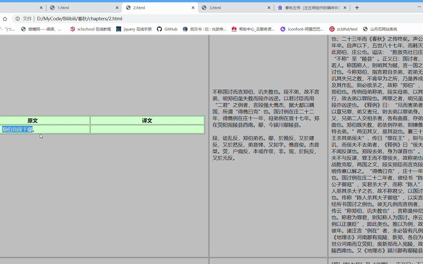
Task: Close the 春秋左传 tab
Action: pyautogui.click(x=345, y=8)
